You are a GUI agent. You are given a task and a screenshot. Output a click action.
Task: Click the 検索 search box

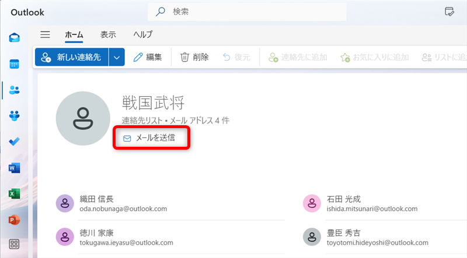click(x=247, y=12)
